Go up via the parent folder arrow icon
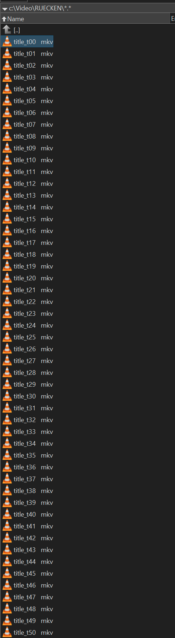The width and height of the screenshot is (175, 638). pos(7,30)
